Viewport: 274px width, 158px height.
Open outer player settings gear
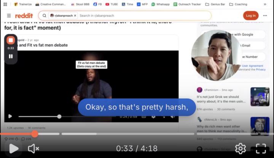(x=241, y=149)
